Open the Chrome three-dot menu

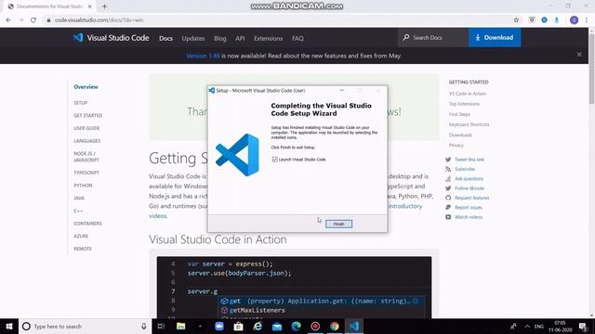point(587,20)
